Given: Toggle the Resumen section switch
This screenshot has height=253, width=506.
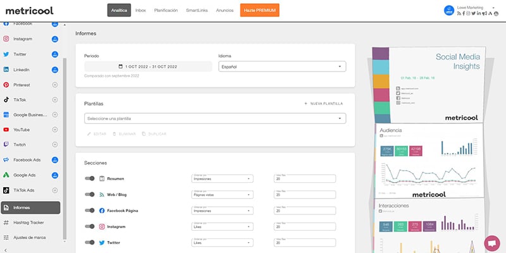Looking at the screenshot, I should point(90,178).
